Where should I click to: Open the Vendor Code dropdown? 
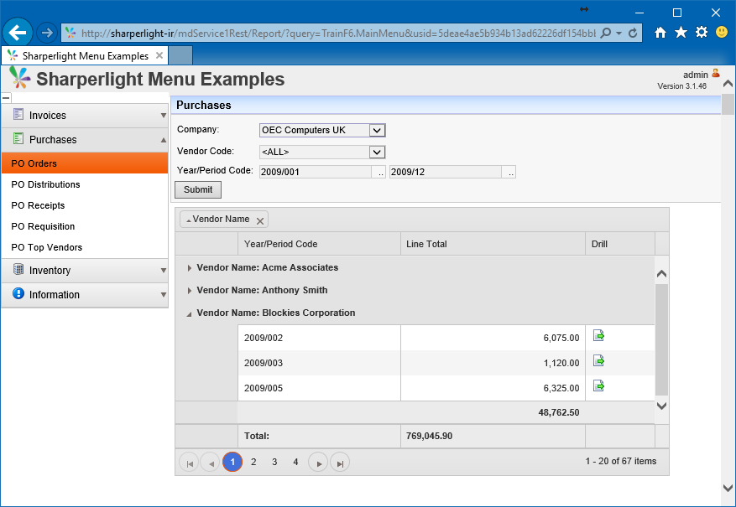pos(377,152)
